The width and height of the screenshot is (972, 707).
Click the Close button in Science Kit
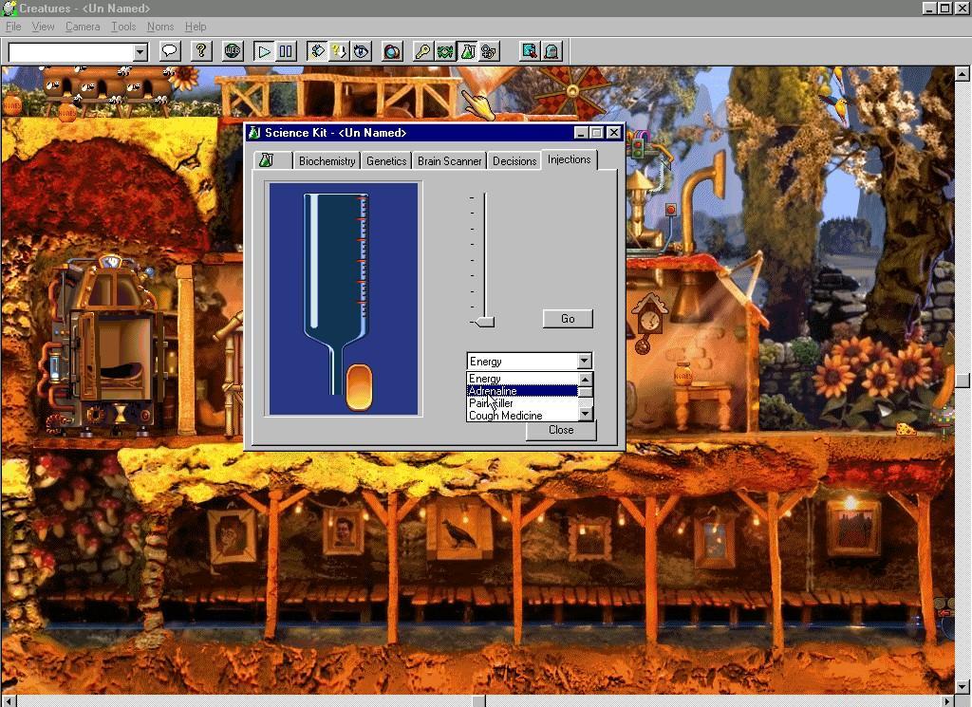[x=561, y=430]
